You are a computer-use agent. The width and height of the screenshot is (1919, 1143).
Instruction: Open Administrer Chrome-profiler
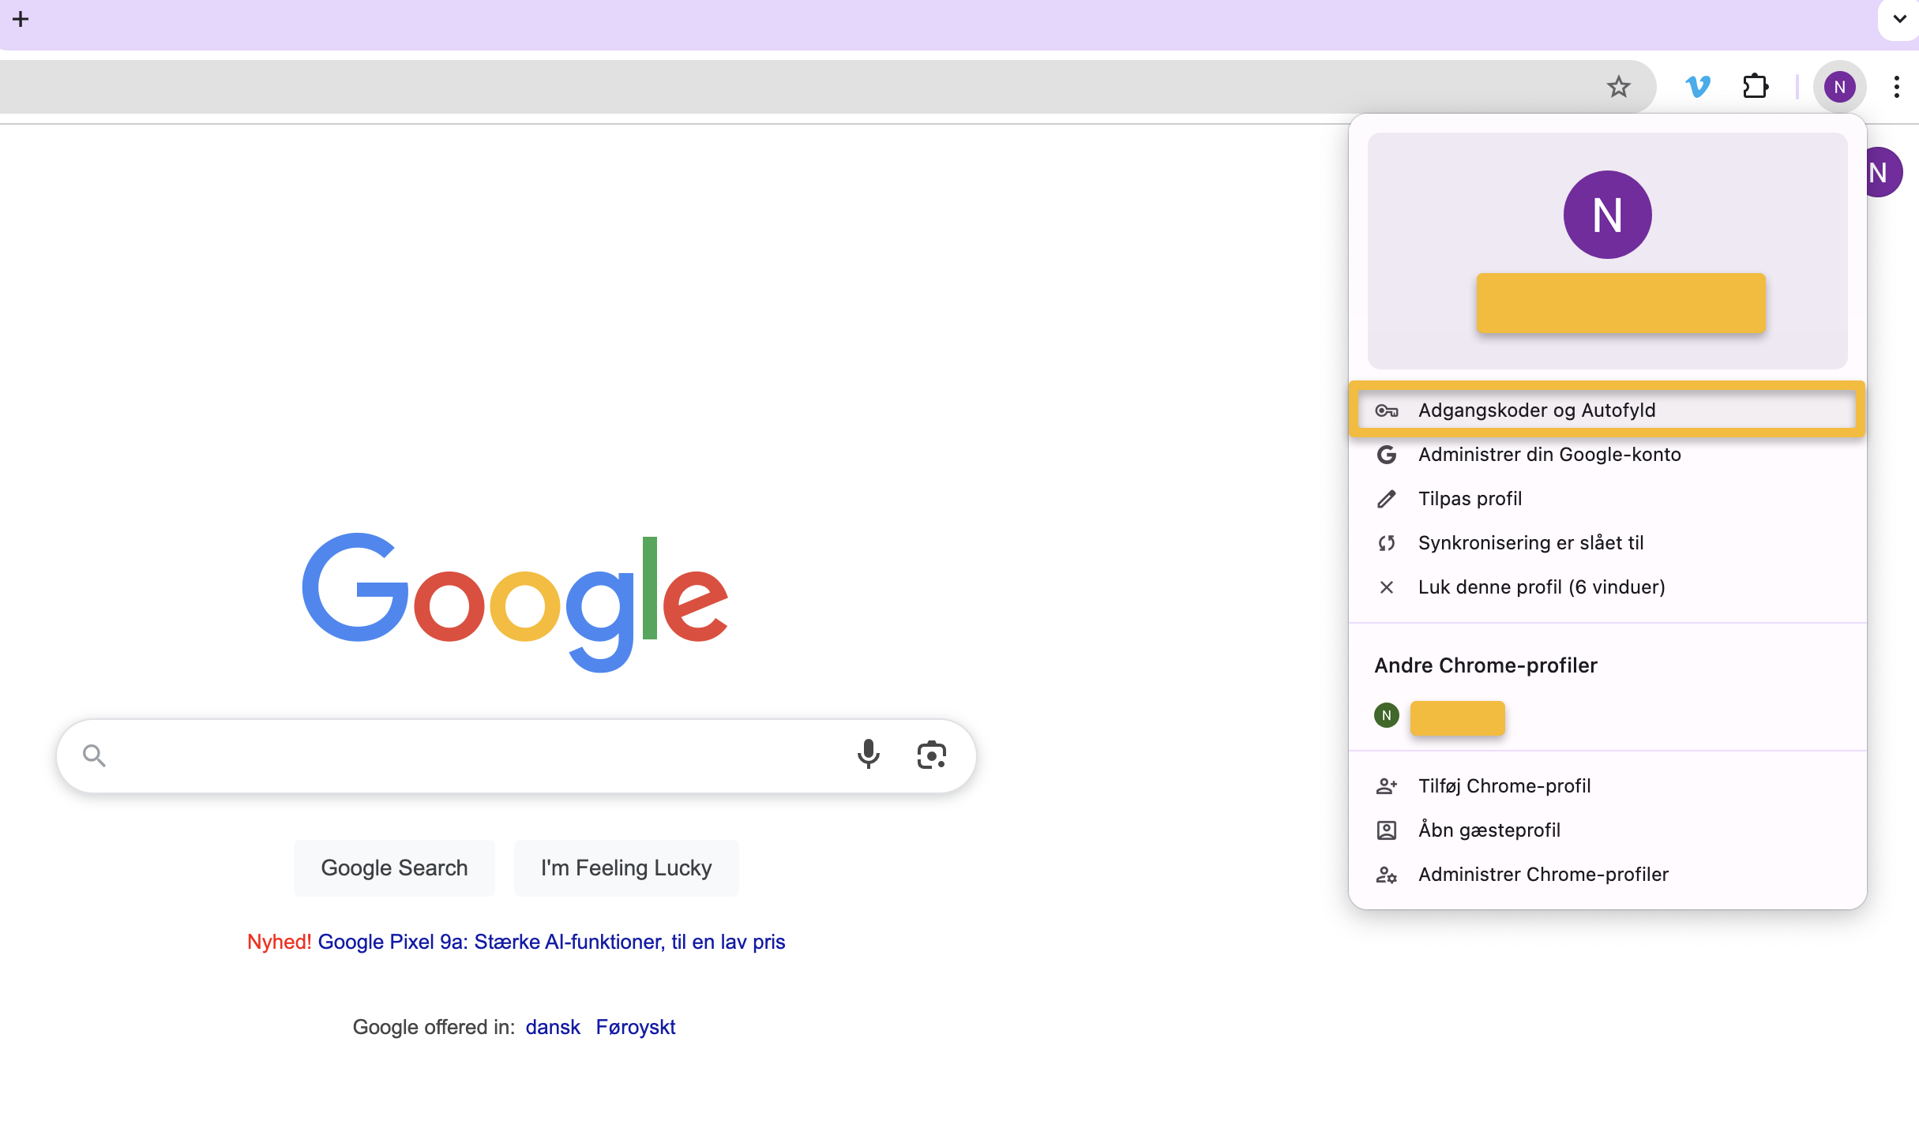click(x=1543, y=874)
